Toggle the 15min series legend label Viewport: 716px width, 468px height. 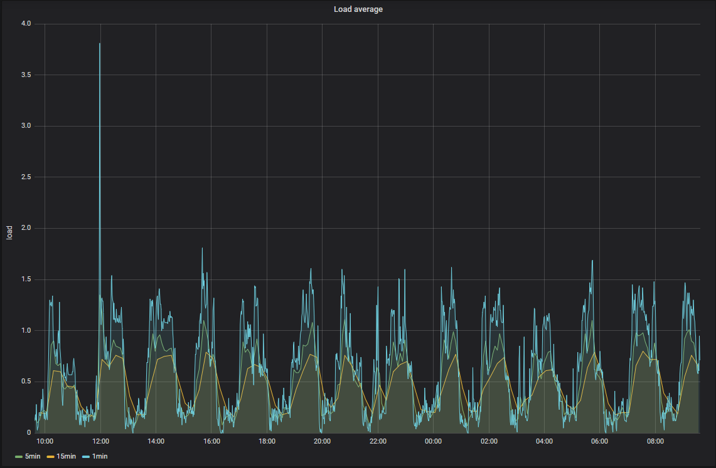[67, 456]
